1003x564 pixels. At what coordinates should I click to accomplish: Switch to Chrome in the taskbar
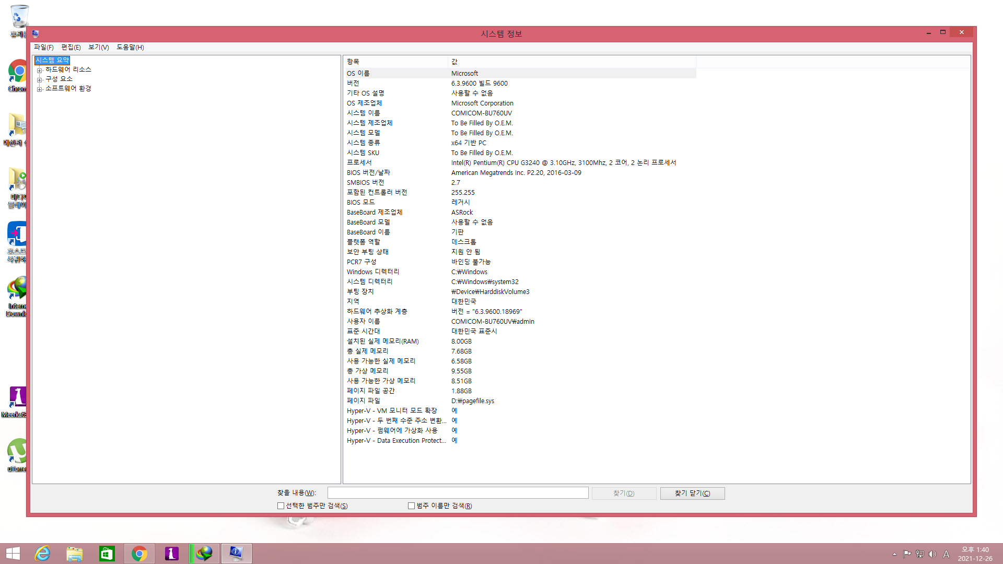point(139,554)
